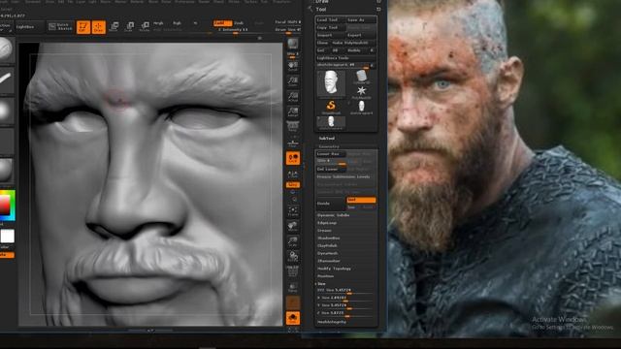This screenshot has width=621, height=349.
Task: Click the Transp transparency icon on shelf
Action: point(293,288)
